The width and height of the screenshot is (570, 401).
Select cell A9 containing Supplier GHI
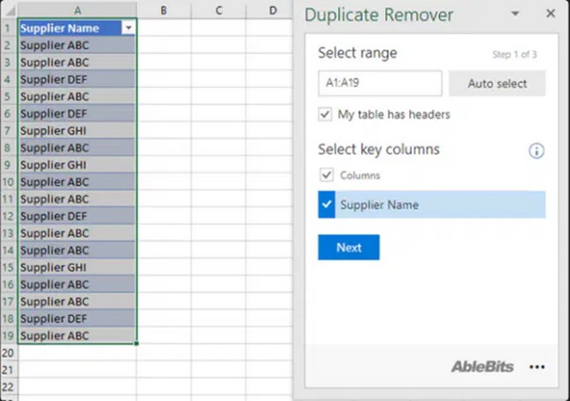click(x=77, y=165)
